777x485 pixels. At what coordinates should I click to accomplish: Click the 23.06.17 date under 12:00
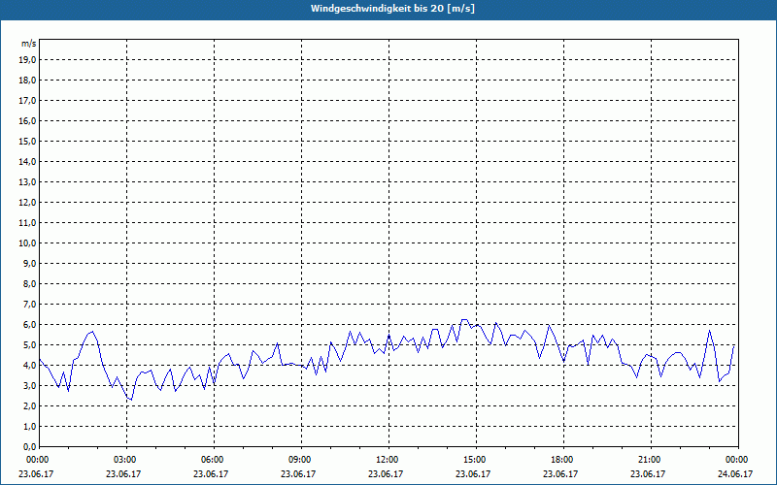386,474
